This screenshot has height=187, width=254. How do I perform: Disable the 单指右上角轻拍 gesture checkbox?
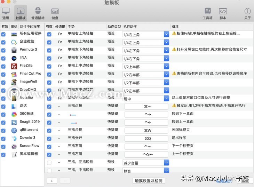[49, 34]
